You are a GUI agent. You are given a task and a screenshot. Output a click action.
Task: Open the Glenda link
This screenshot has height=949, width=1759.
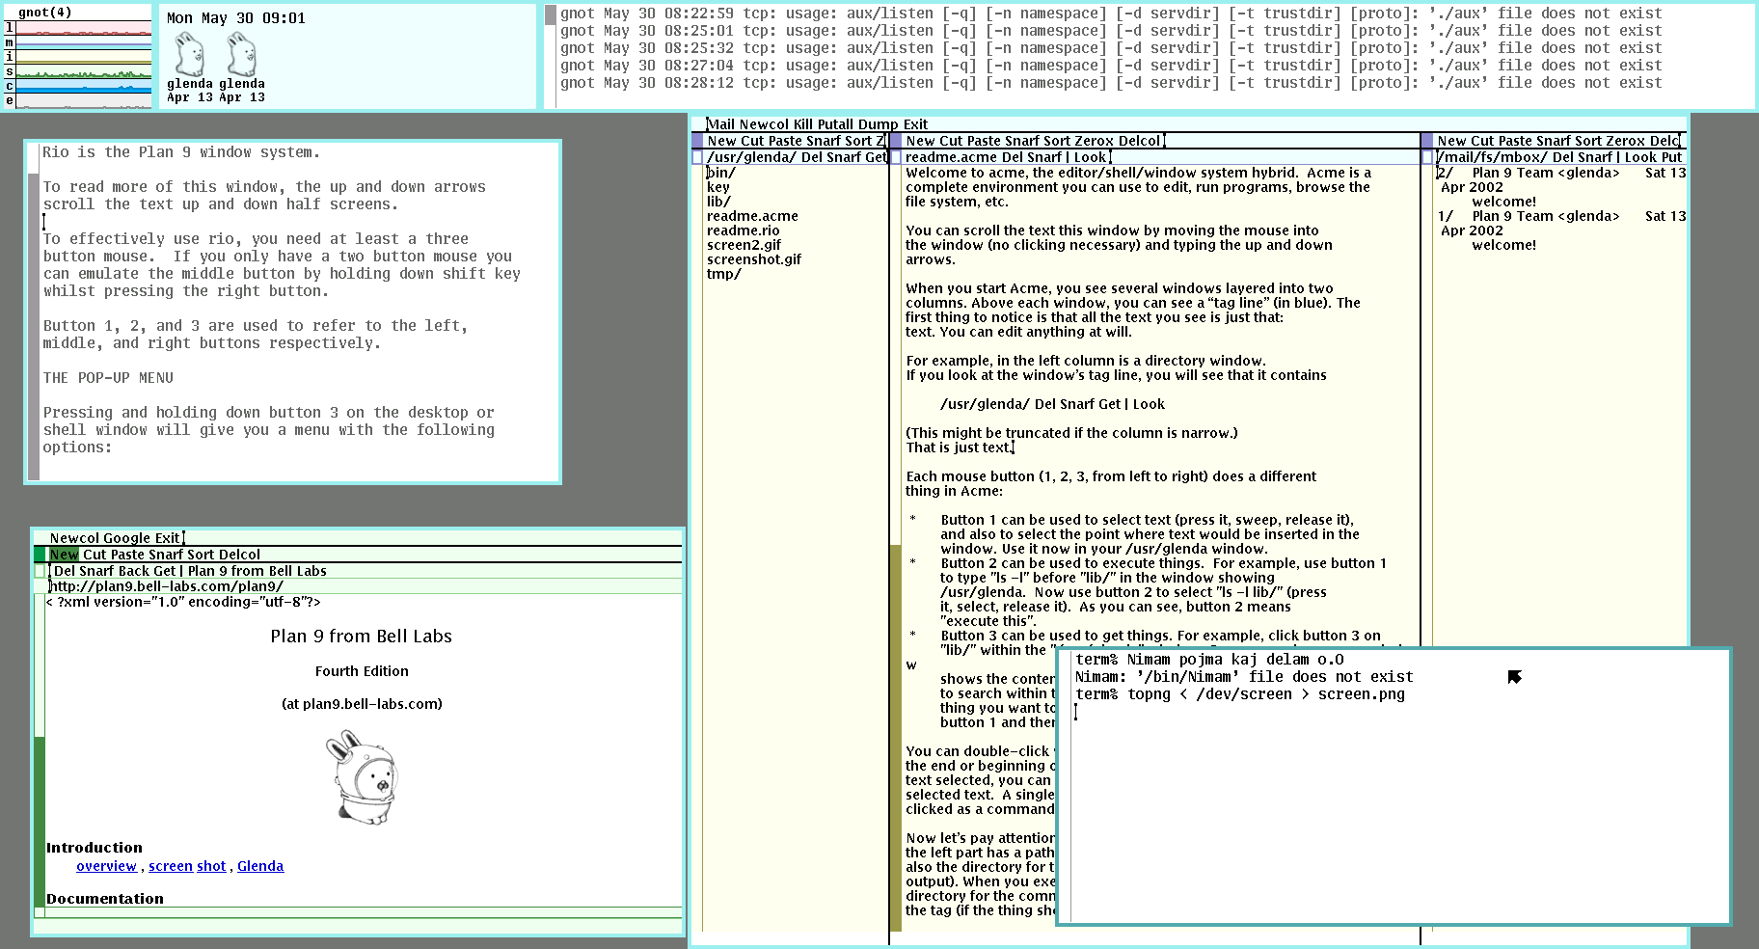[260, 866]
